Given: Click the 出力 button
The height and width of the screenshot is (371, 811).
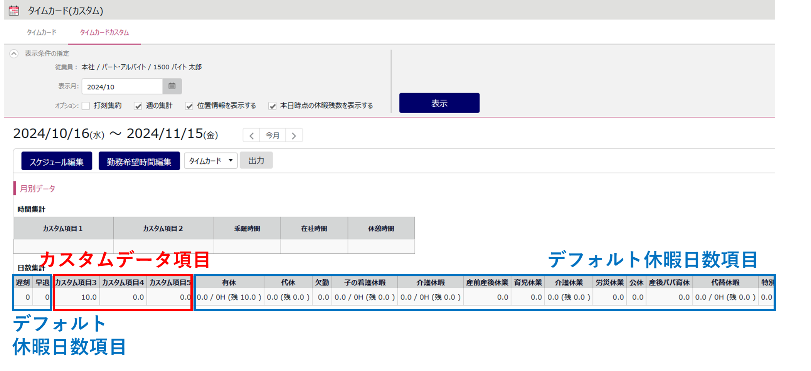Looking at the screenshot, I should (256, 161).
